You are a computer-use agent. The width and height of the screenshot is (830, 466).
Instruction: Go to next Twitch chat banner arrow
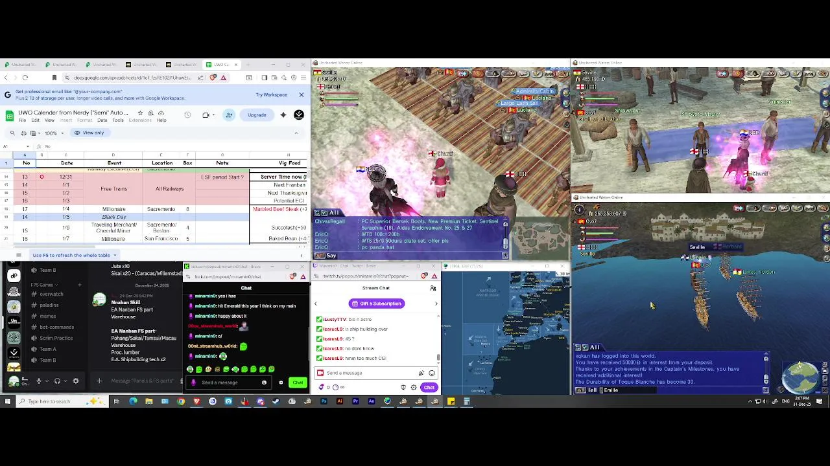pyautogui.click(x=436, y=304)
